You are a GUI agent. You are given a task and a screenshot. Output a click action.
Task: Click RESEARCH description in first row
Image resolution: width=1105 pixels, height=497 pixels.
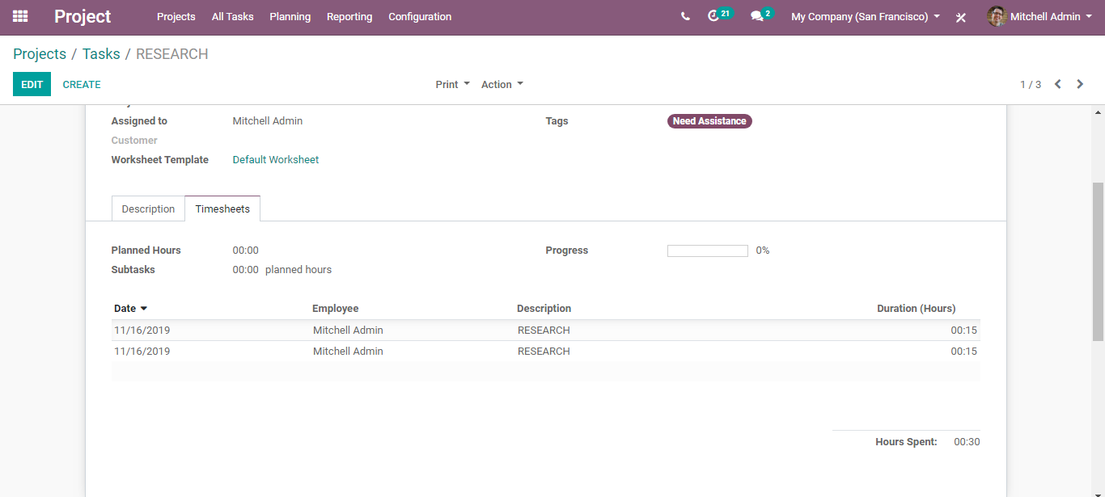544,331
